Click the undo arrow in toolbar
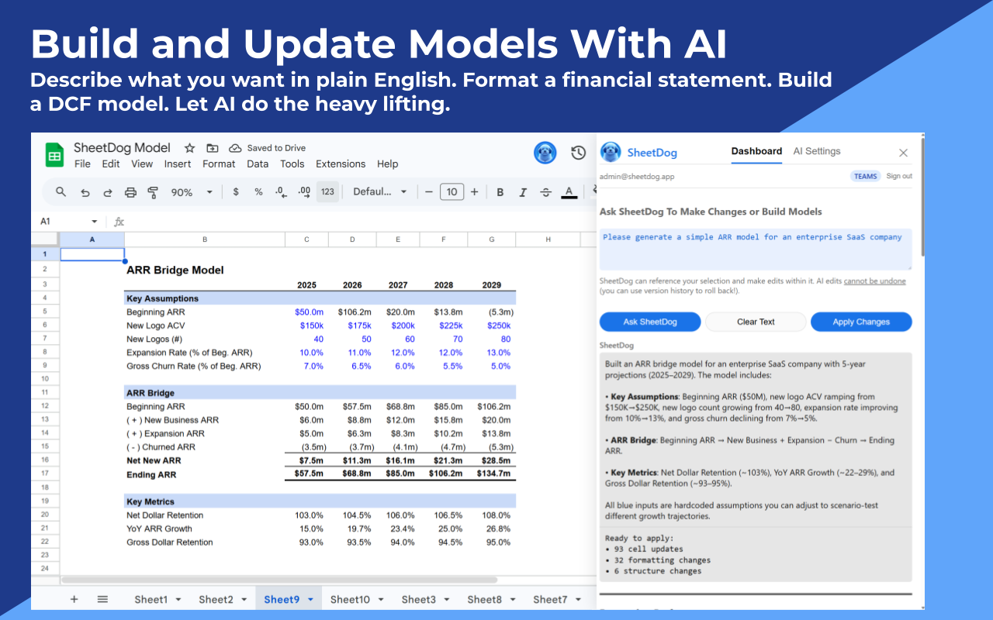 pyautogui.click(x=85, y=192)
